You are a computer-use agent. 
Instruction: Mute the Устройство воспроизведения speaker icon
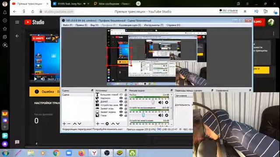(161, 115)
